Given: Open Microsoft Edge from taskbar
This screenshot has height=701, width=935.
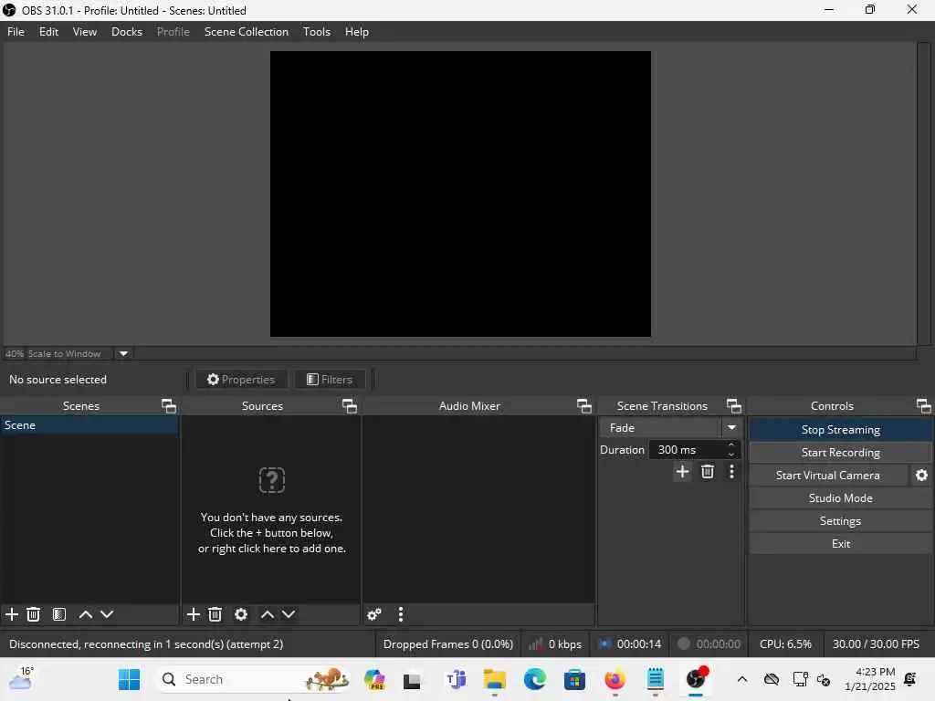Looking at the screenshot, I should coord(535,679).
